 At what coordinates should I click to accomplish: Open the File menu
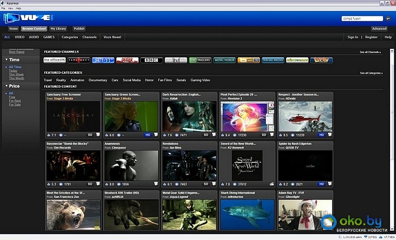coord(3,9)
